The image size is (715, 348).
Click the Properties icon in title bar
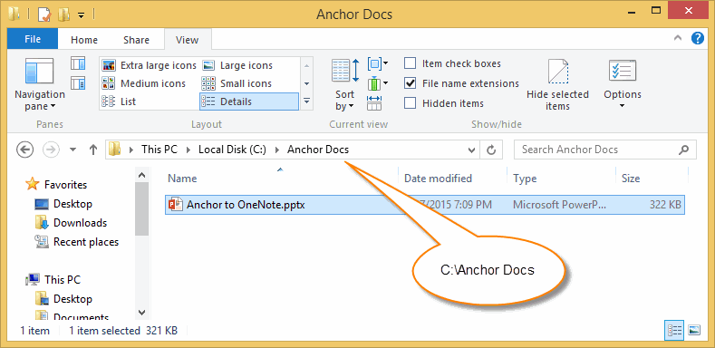click(44, 14)
